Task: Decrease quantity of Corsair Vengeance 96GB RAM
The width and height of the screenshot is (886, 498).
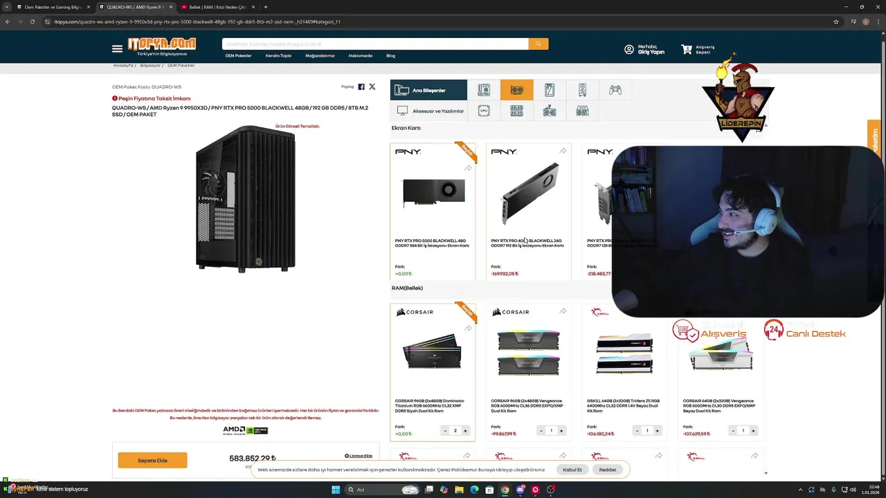Action: pyautogui.click(x=541, y=430)
